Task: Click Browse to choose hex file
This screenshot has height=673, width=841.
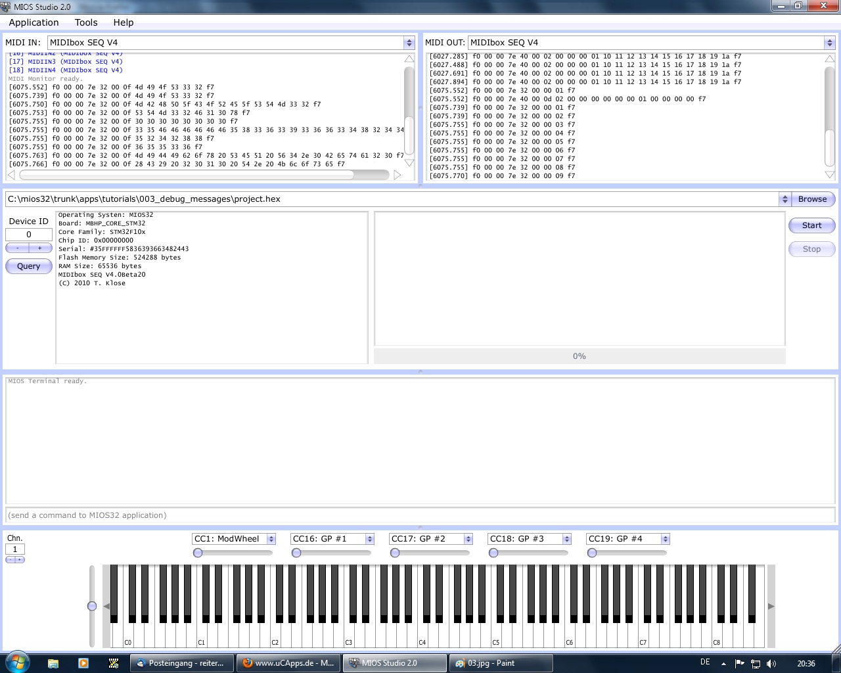Action: (812, 199)
